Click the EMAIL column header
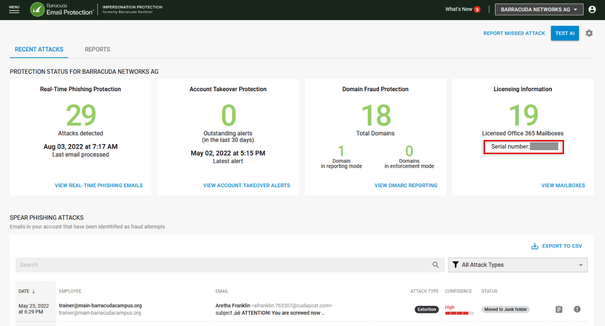The height and width of the screenshot is (326, 605). click(x=222, y=291)
